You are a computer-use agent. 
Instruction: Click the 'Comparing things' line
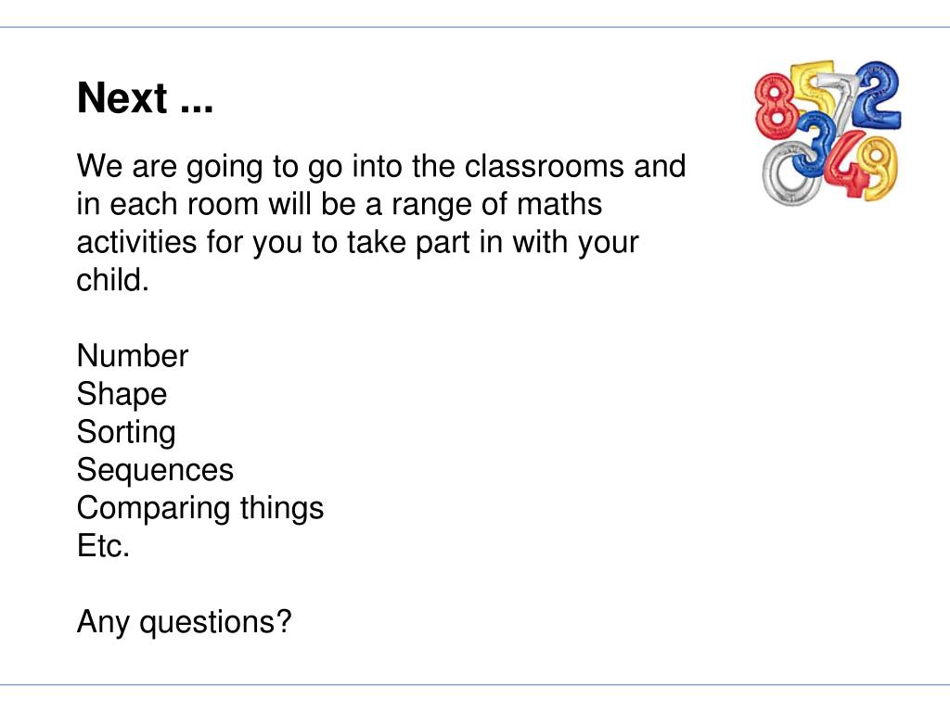[x=200, y=509]
